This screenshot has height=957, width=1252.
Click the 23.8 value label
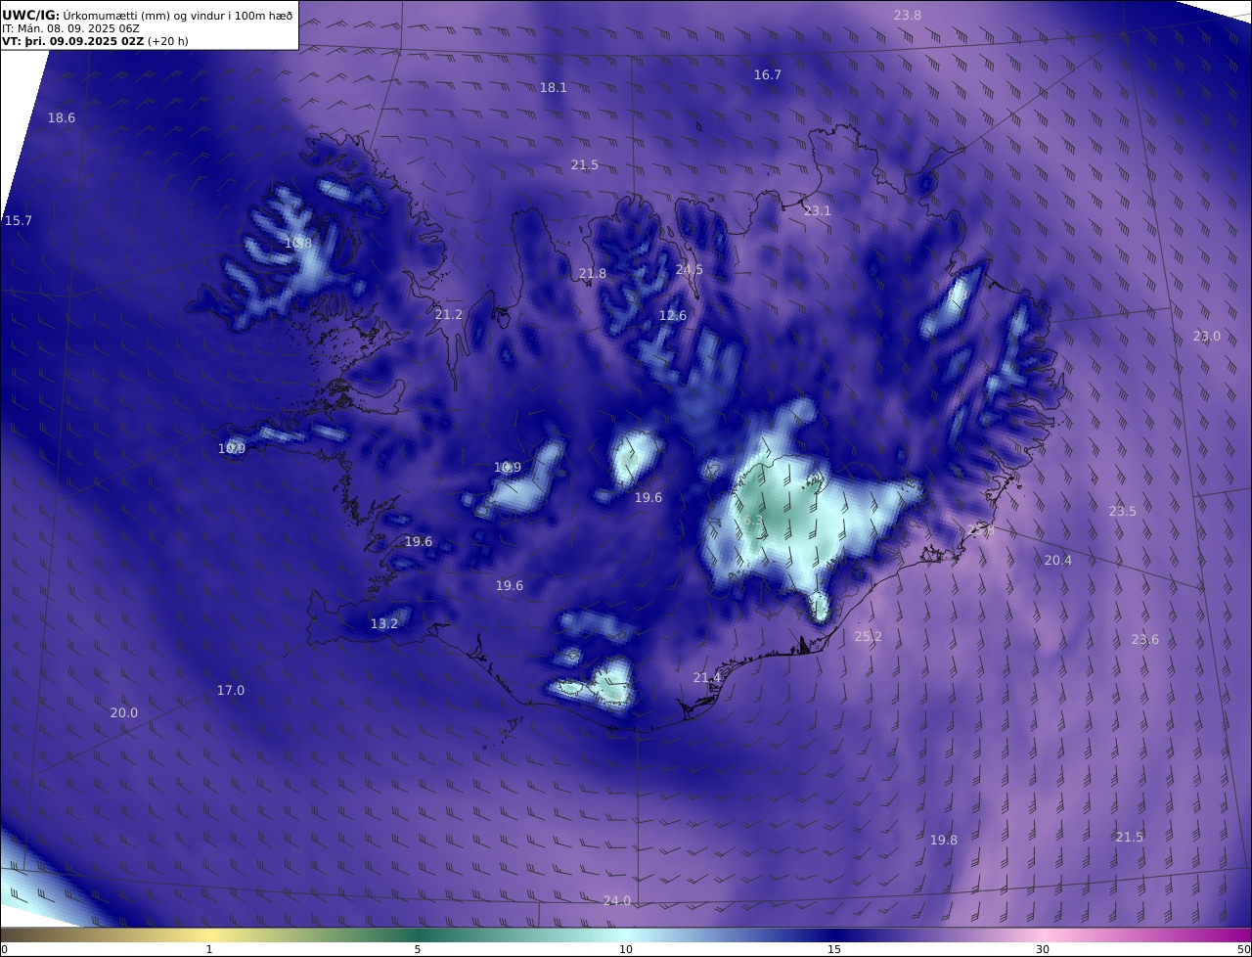(x=908, y=15)
